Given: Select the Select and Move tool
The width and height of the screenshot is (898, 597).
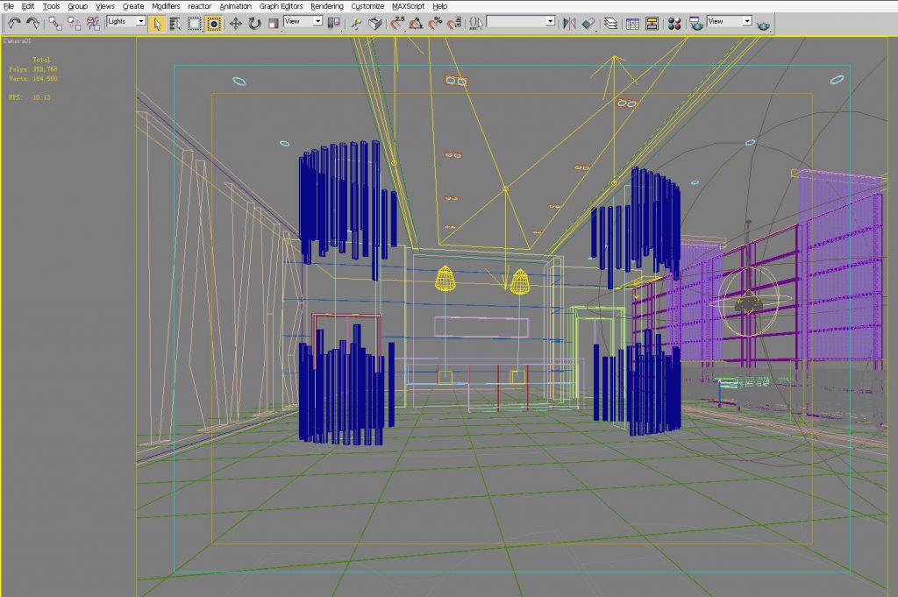Looking at the screenshot, I should click(237, 25).
